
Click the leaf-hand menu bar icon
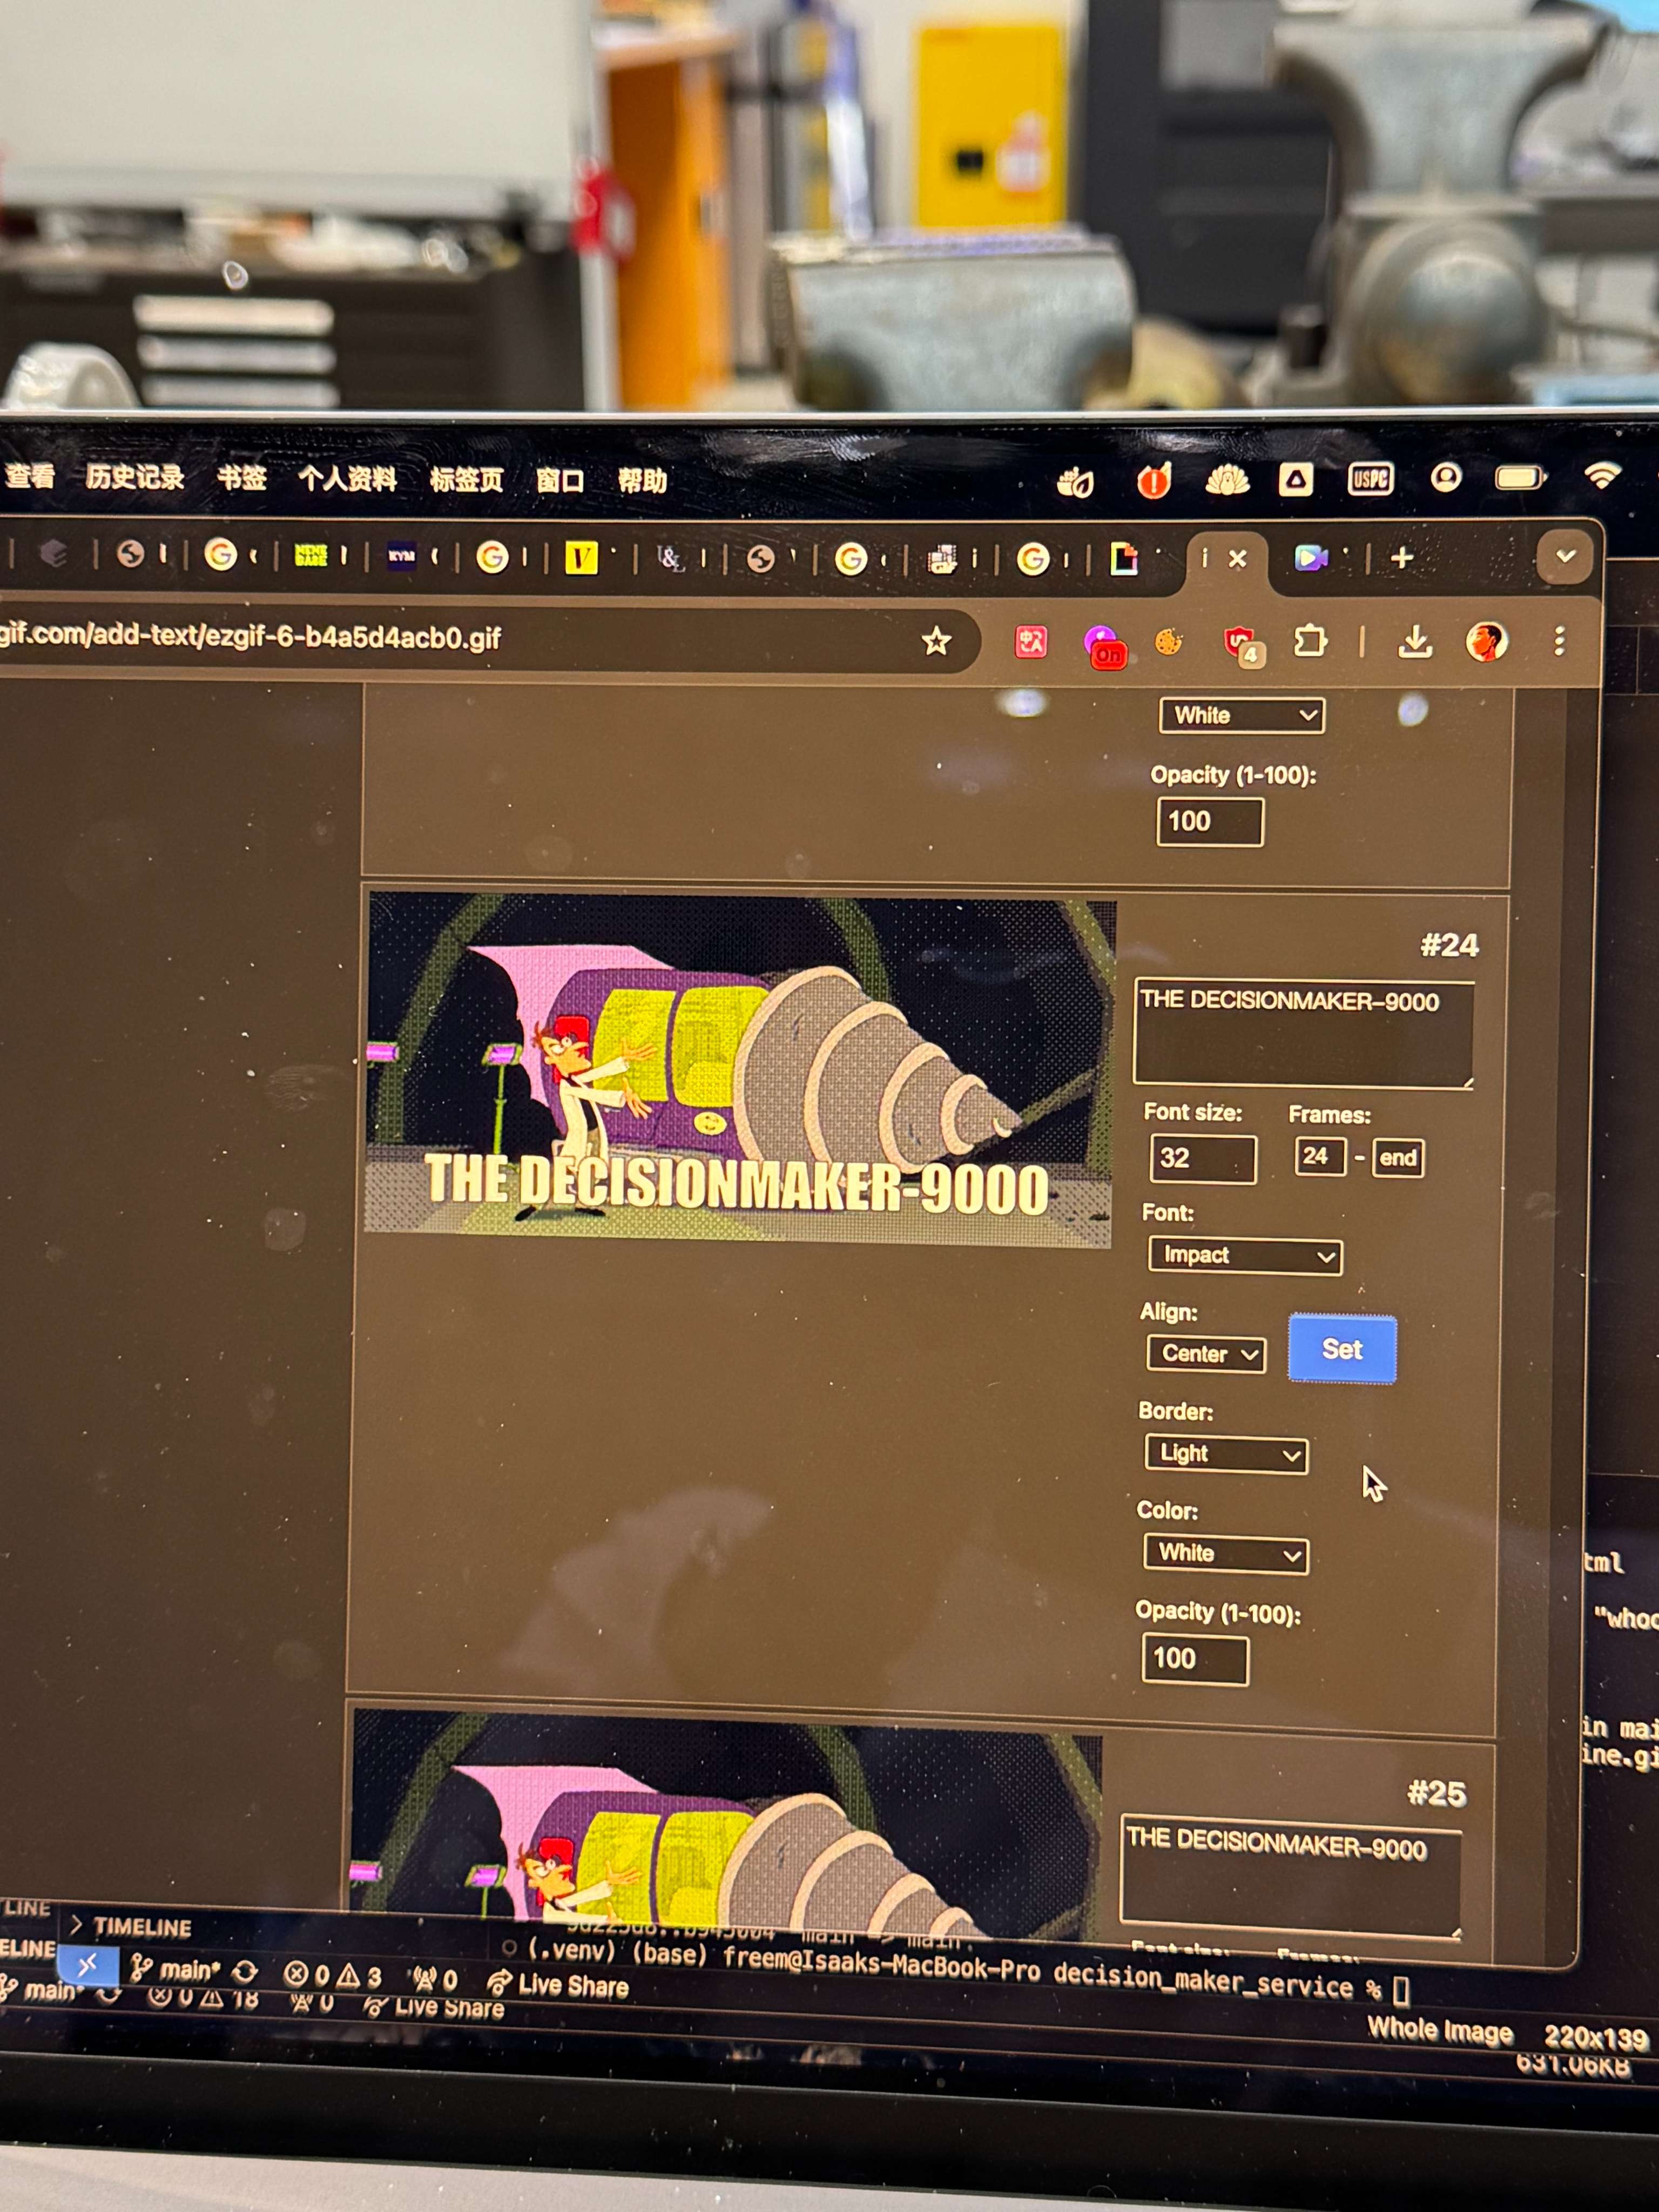(x=1075, y=482)
